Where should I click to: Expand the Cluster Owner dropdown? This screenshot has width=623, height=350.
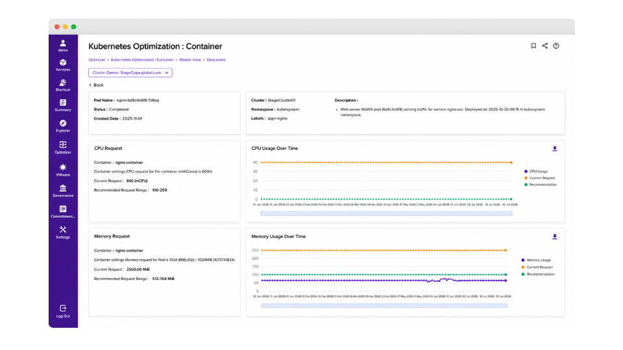tap(130, 73)
